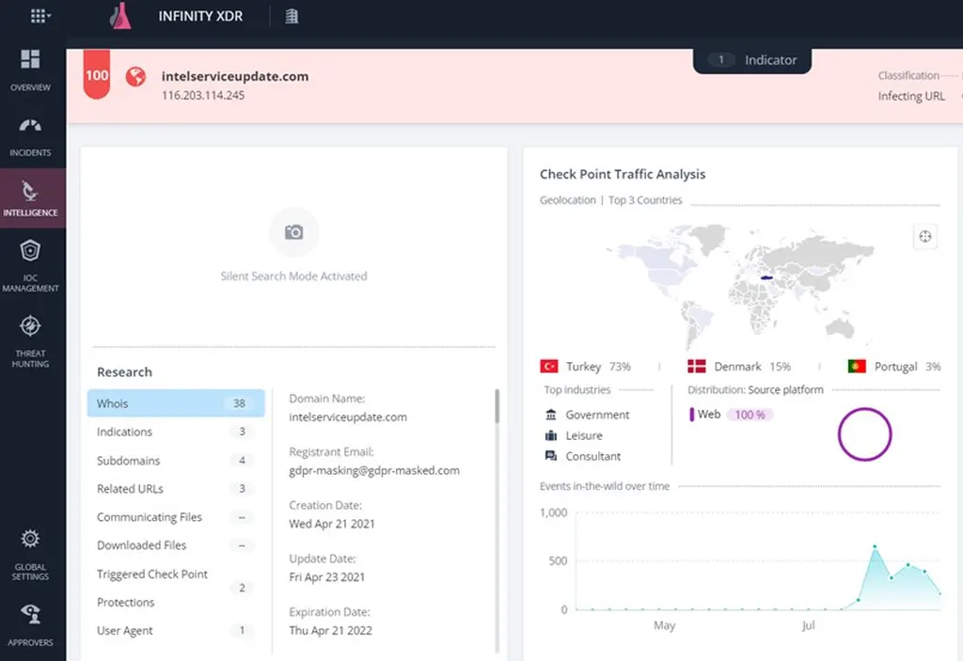Select User Agent research entry

point(176,630)
